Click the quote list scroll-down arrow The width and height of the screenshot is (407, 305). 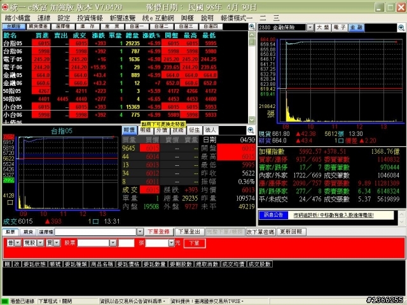tap(252, 119)
